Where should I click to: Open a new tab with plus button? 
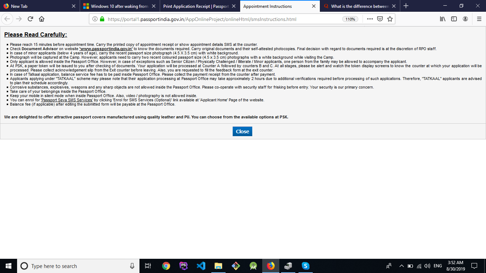406,6
